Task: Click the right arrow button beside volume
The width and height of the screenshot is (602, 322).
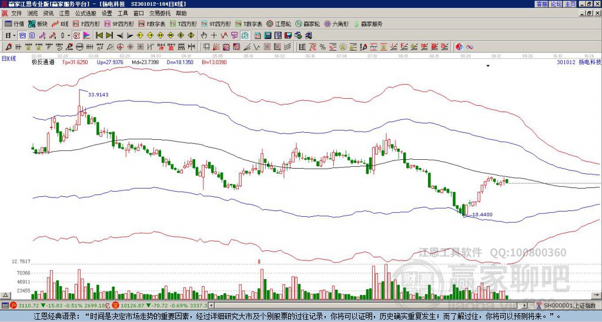Action: [x=597, y=295]
